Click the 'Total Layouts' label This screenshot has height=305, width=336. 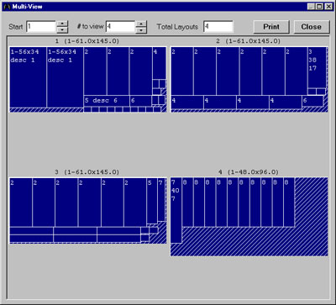click(x=177, y=27)
